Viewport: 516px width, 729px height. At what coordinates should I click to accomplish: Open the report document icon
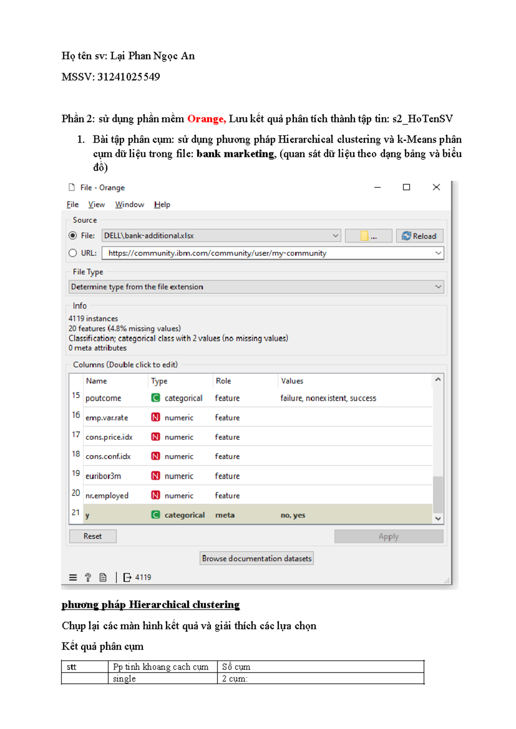coord(103,577)
